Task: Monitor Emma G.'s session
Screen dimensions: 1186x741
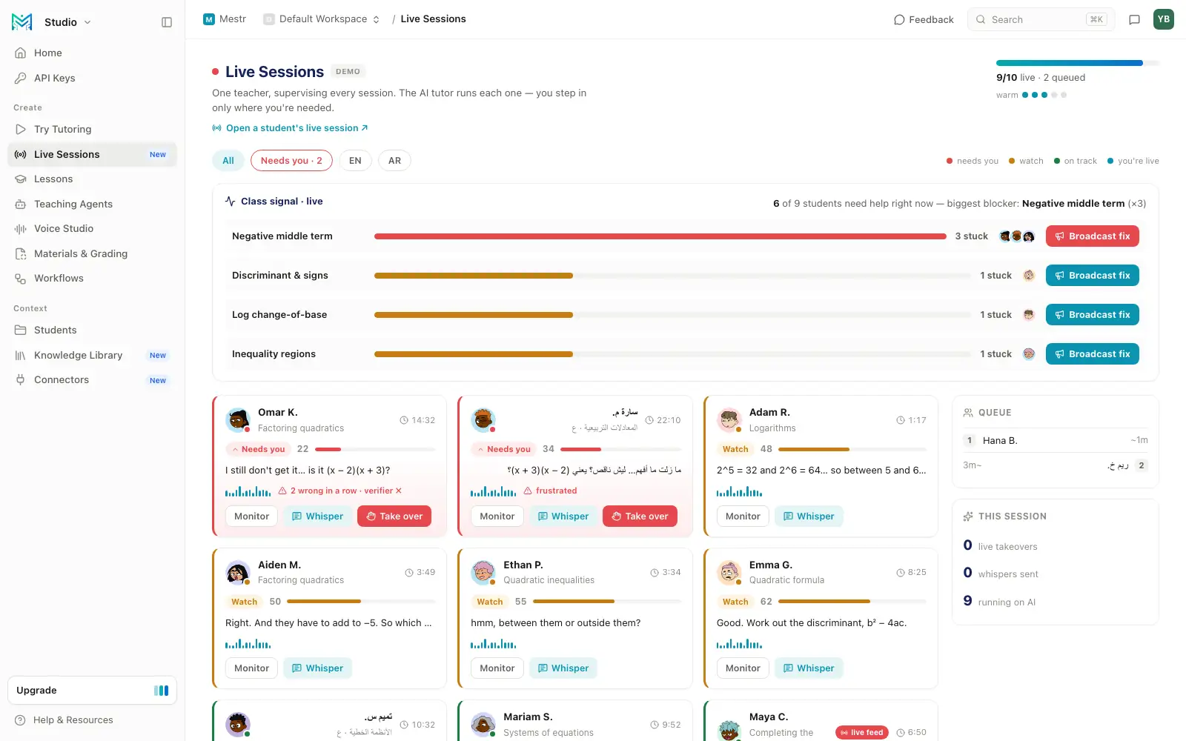Action: (743, 668)
